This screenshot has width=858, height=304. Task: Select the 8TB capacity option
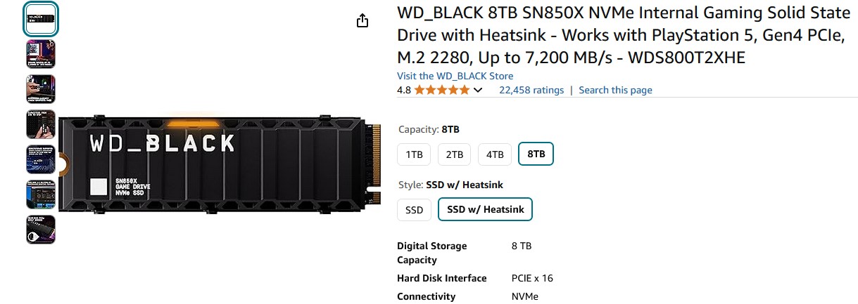click(x=536, y=154)
